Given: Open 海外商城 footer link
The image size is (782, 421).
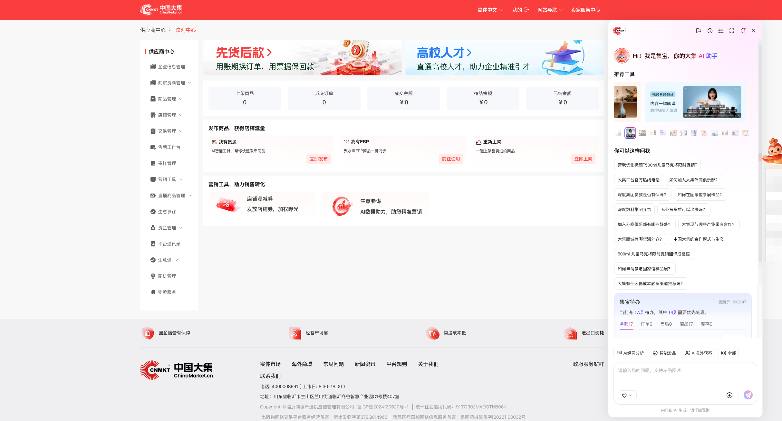Looking at the screenshot, I should point(302,364).
